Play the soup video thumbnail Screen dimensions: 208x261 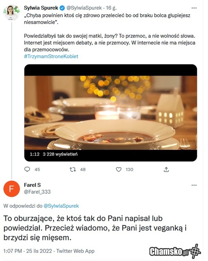[110, 112]
